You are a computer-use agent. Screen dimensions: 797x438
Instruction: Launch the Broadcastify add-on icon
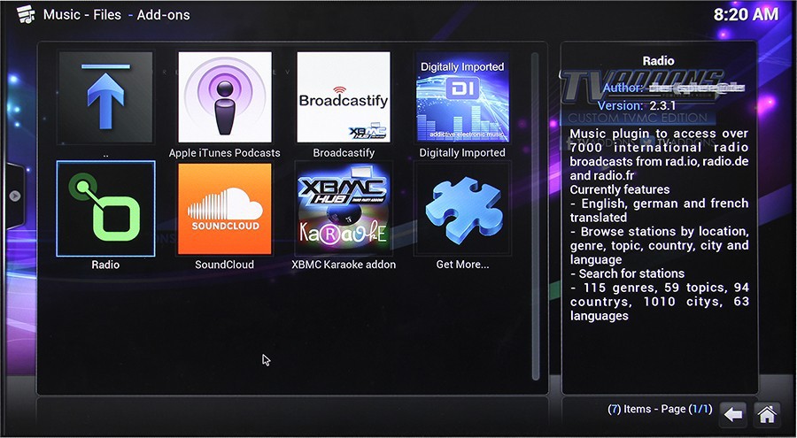[x=344, y=97]
